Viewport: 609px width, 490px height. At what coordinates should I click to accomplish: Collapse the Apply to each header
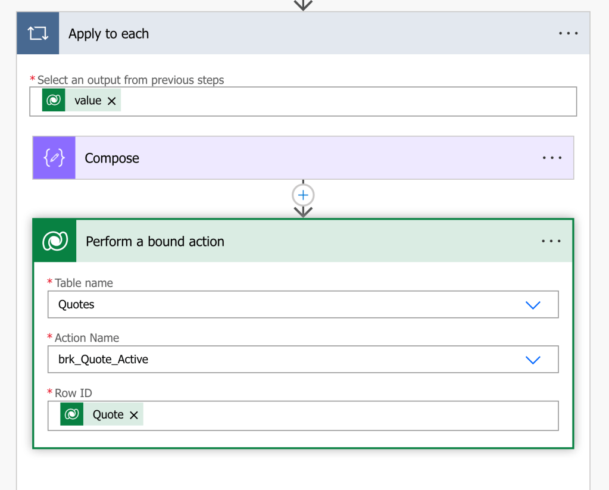(x=298, y=33)
